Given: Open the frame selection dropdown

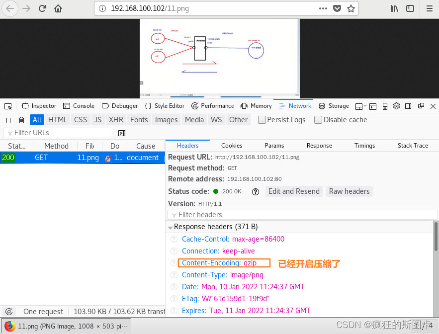Looking at the screenshot, I should tap(360, 106).
